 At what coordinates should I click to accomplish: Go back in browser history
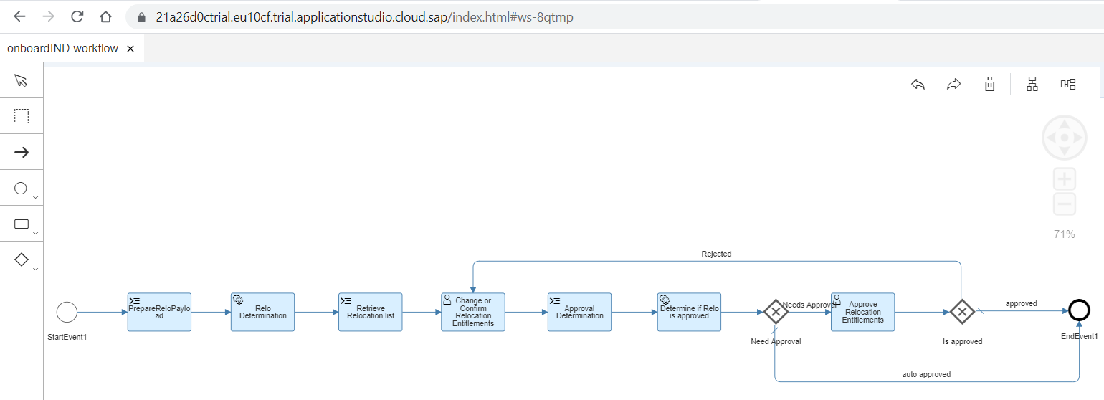click(19, 16)
